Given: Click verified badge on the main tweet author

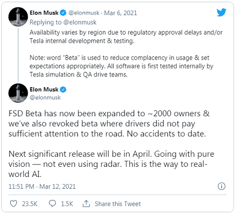Looking at the screenshot, I should (63, 90).
